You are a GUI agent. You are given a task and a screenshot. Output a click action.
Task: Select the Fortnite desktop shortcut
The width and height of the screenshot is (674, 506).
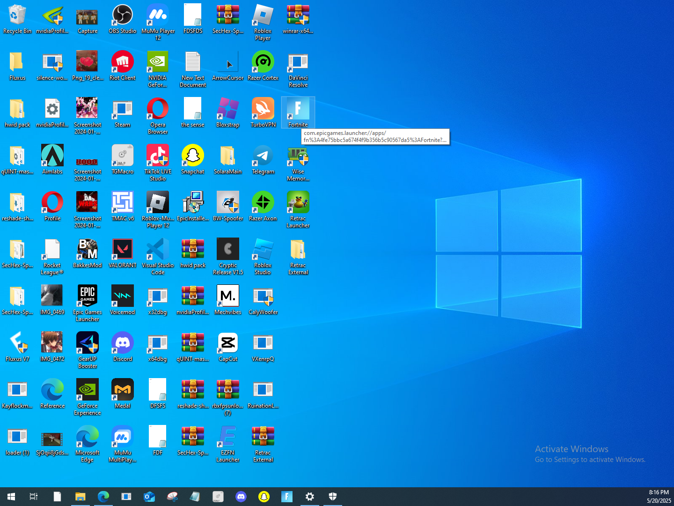[298, 110]
